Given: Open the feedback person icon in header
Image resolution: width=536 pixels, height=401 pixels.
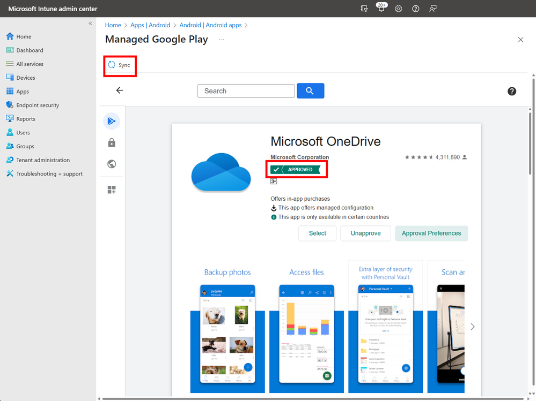Looking at the screenshot, I should coord(432,9).
